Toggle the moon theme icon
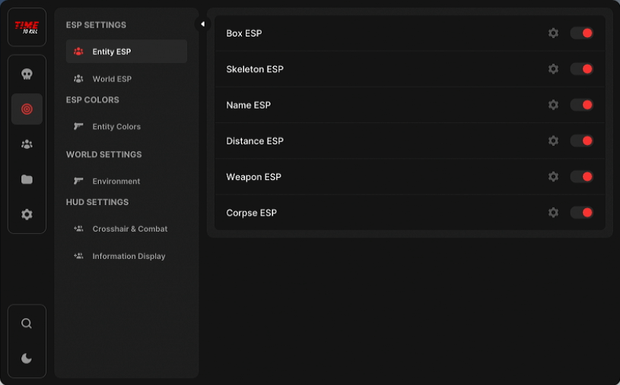 point(27,358)
